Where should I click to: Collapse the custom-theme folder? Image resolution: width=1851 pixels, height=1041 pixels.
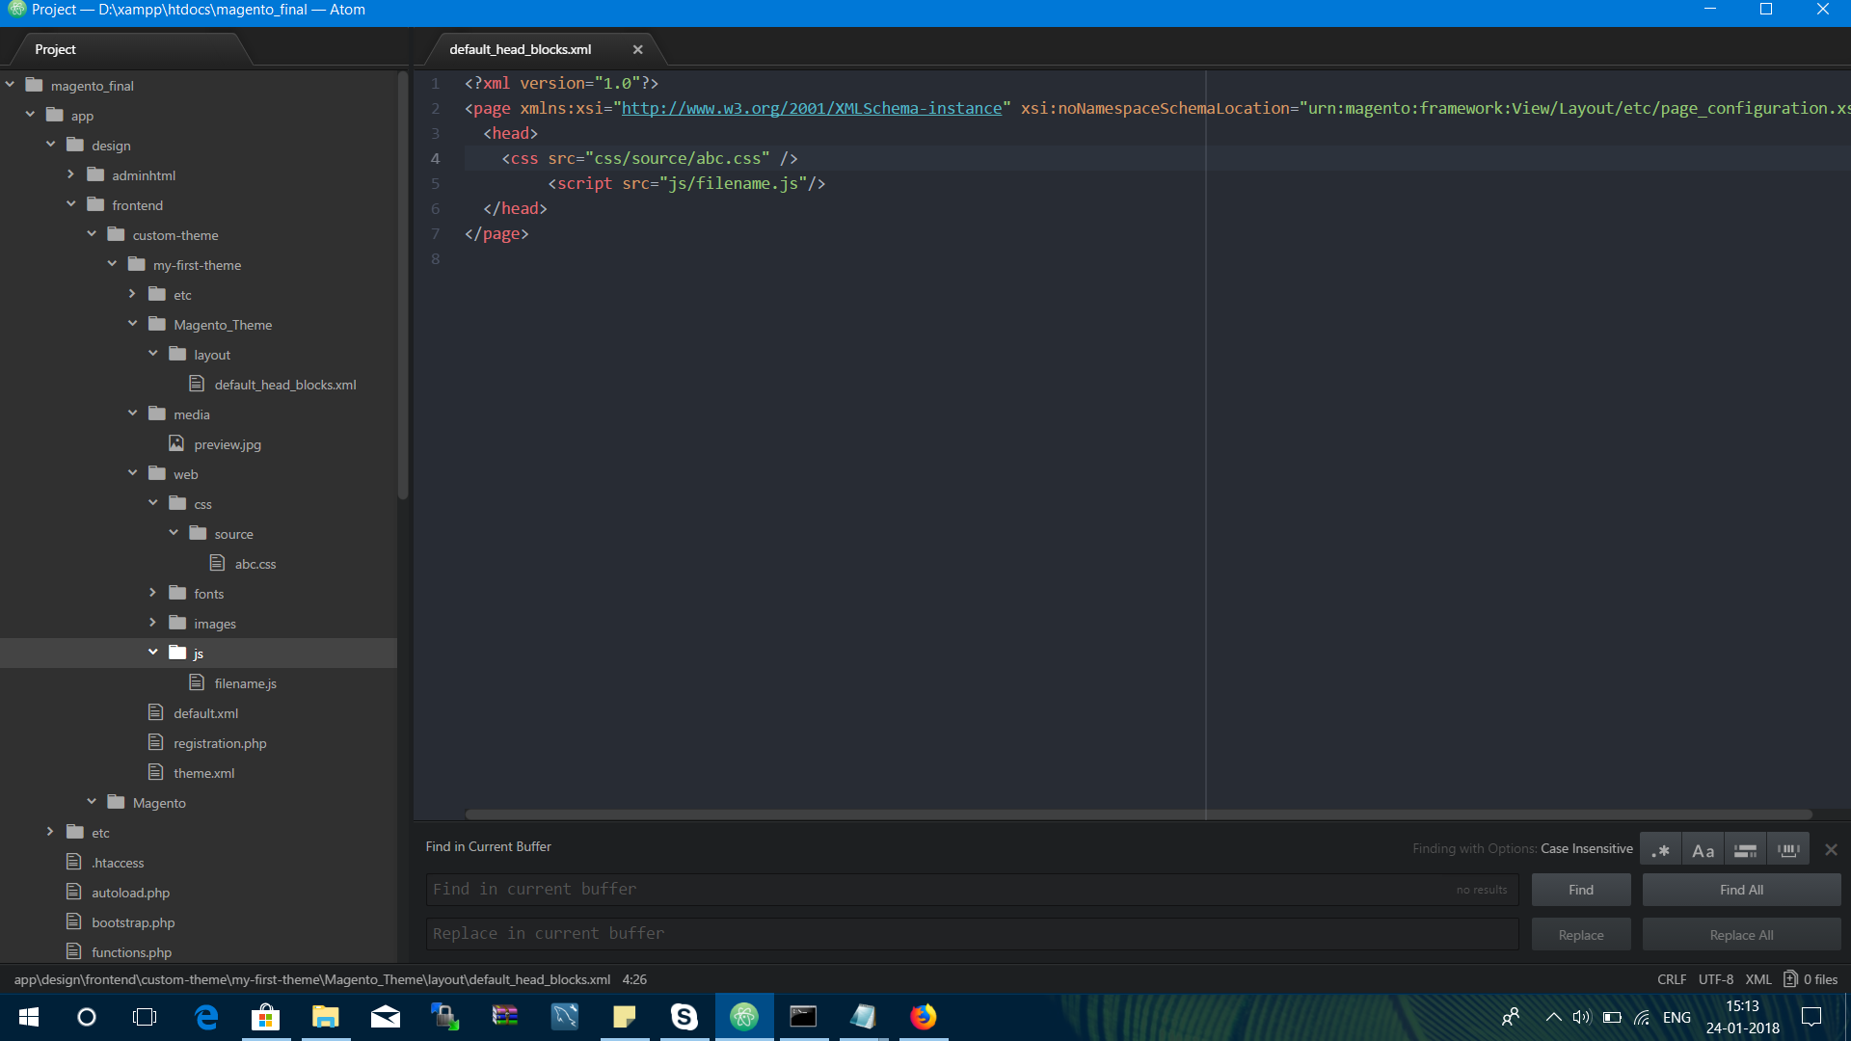click(x=92, y=234)
